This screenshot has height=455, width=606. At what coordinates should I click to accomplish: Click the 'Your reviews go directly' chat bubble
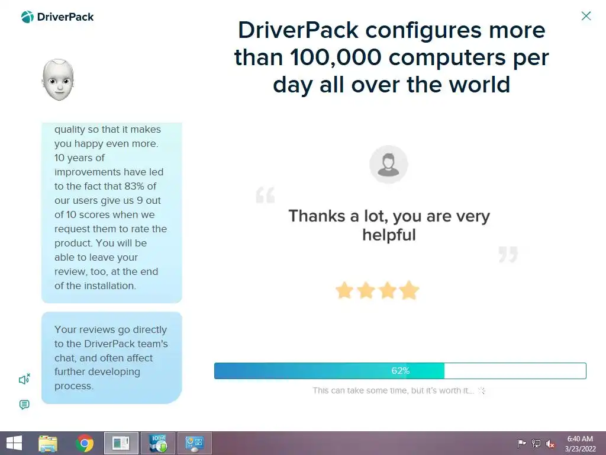pyautogui.click(x=112, y=357)
